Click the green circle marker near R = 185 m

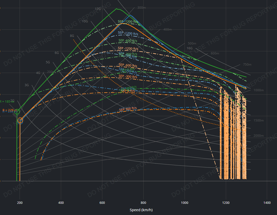(x=17, y=112)
